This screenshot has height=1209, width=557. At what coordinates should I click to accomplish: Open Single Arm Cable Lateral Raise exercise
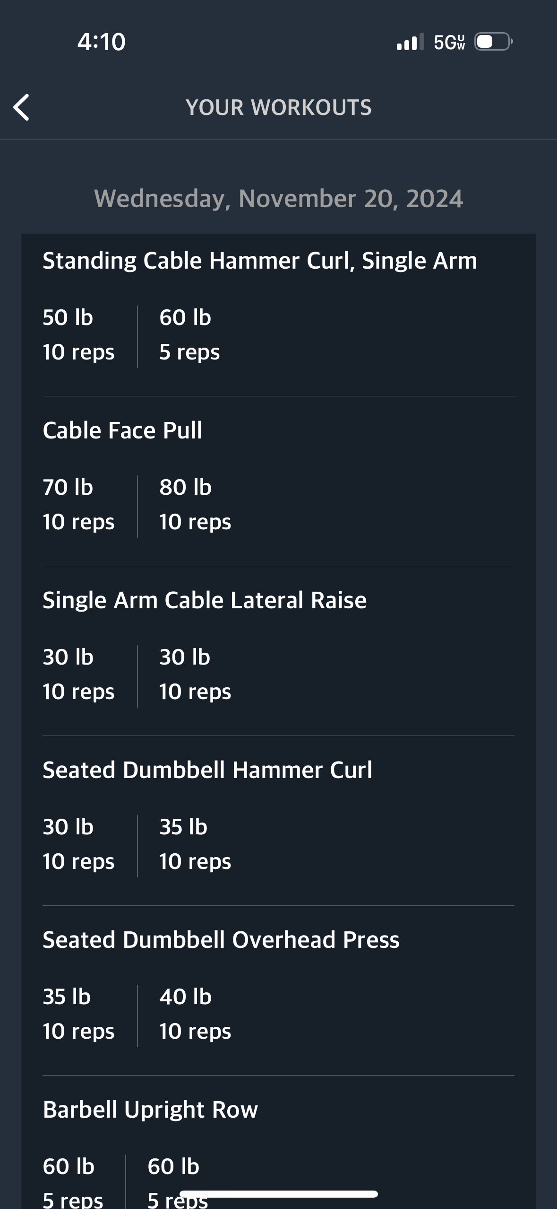(205, 600)
